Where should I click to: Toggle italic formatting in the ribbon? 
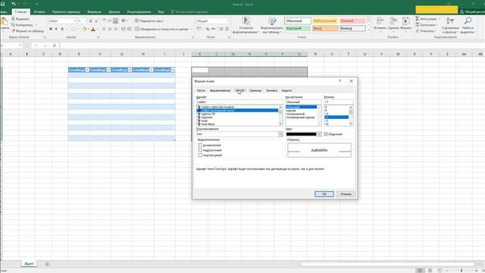56,29
